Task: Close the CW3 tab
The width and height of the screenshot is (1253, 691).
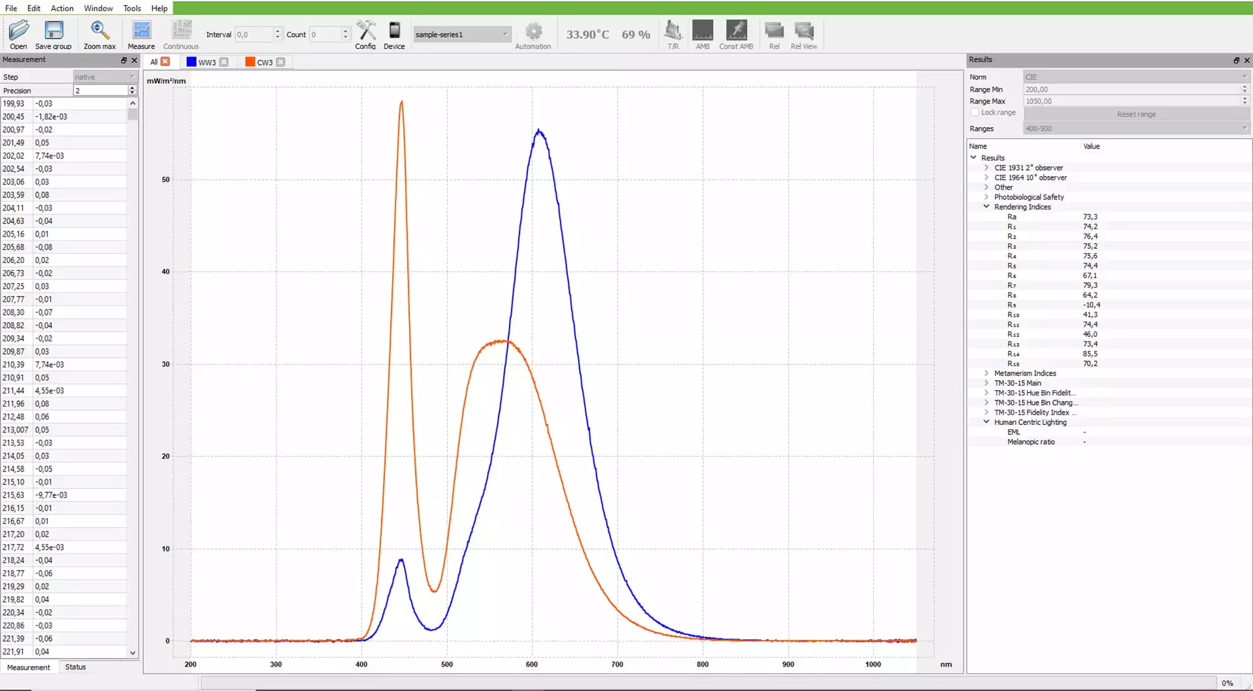Action: (281, 62)
